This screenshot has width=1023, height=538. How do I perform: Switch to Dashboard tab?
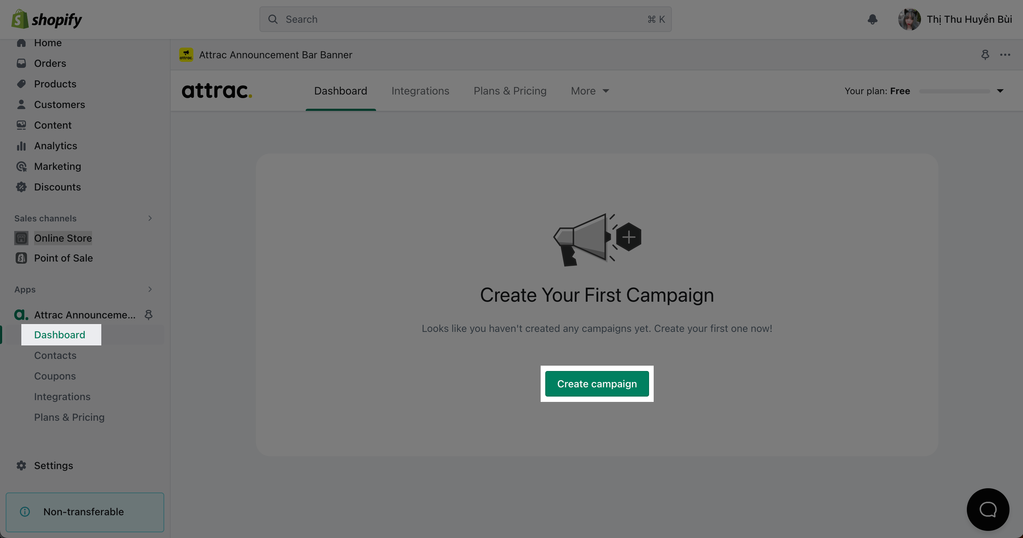pos(340,91)
